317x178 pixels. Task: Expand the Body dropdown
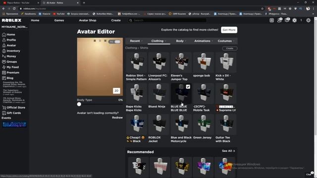181,41
